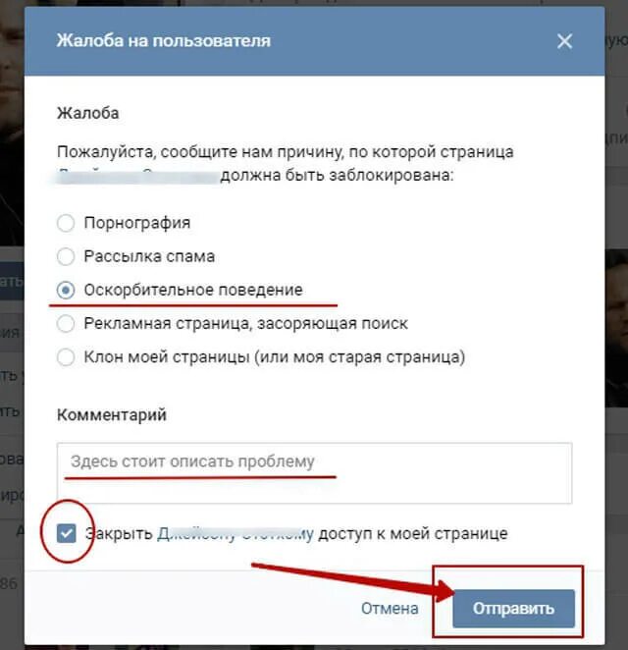Screen dimensions: 628x650
Task: Open the photo thumbnail behind dialog's right edge
Action: pyautogui.click(x=616, y=328)
